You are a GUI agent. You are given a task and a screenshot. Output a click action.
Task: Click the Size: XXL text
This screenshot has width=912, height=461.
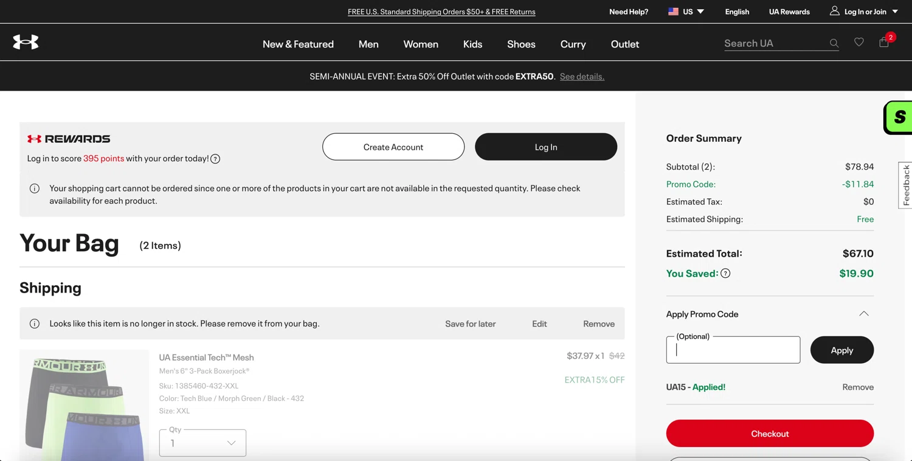(x=174, y=411)
